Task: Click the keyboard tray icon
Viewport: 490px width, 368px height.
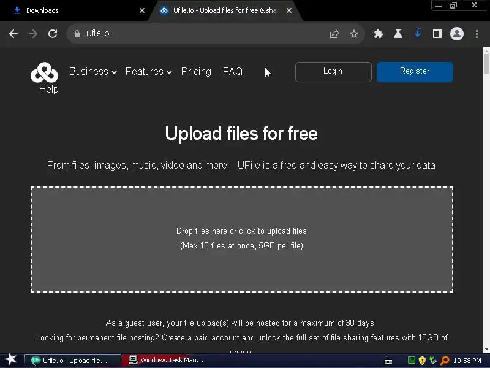Action: [388, 361]
